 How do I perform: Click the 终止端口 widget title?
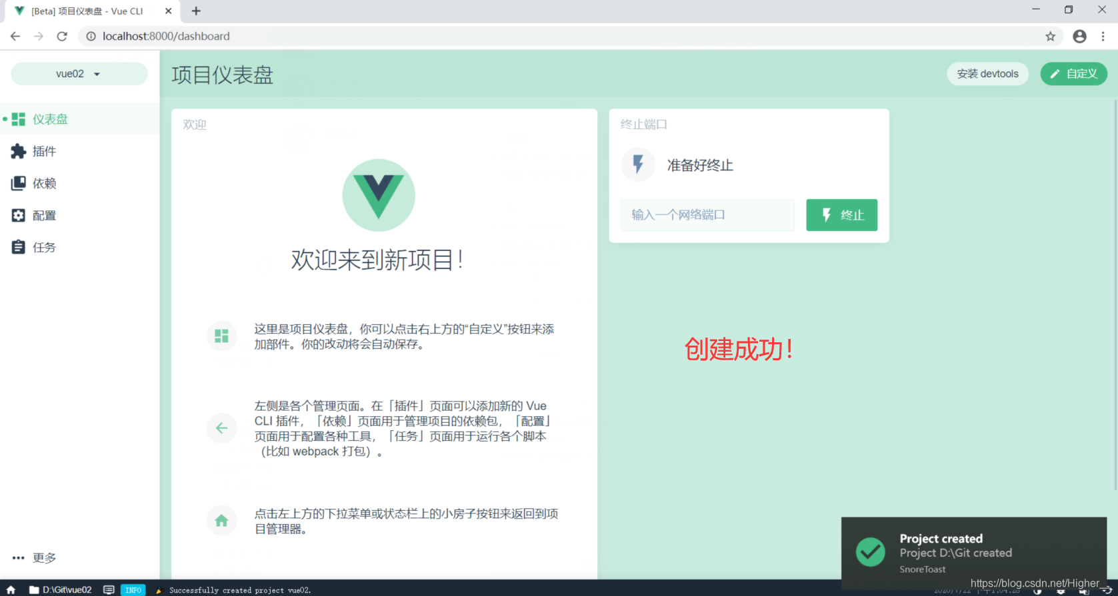(x=644, y=125)
